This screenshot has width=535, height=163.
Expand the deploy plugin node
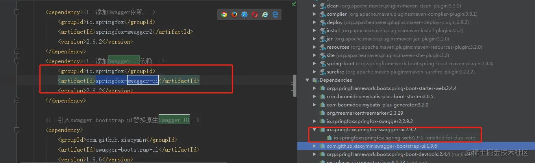click(x=314, y=22)
